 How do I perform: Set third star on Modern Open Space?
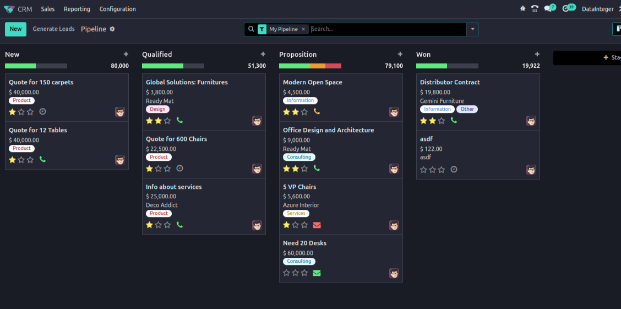pos(304,112)
